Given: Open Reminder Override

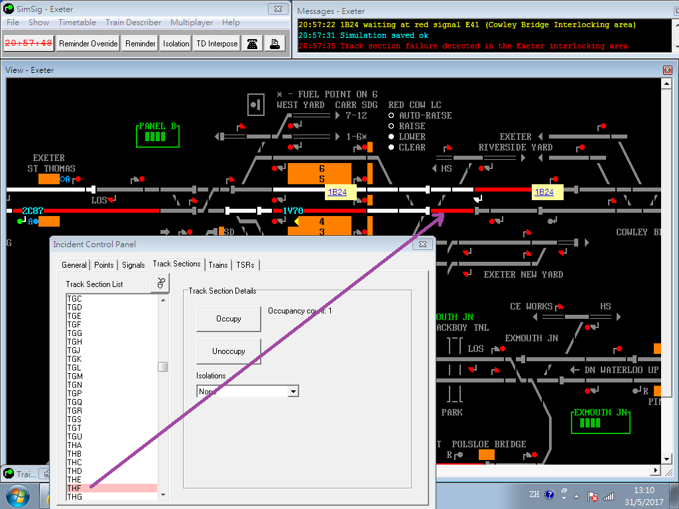Looking at the screenshot, I should (x=88, y=44).
